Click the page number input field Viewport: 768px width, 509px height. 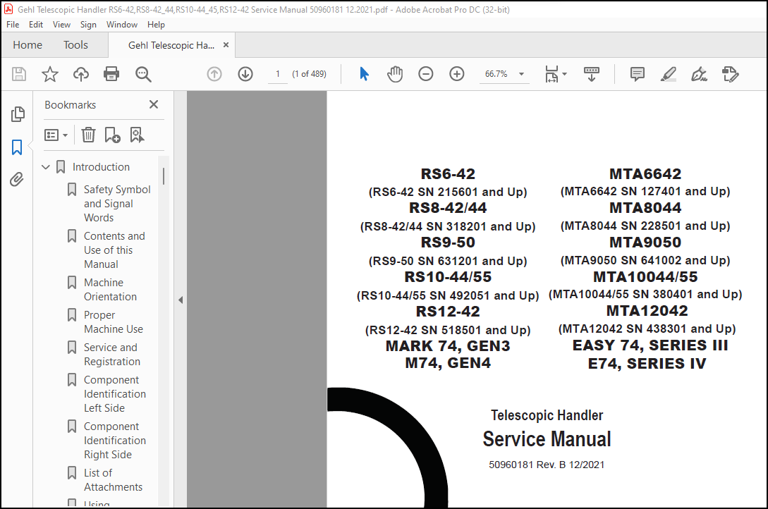(278, 74)
